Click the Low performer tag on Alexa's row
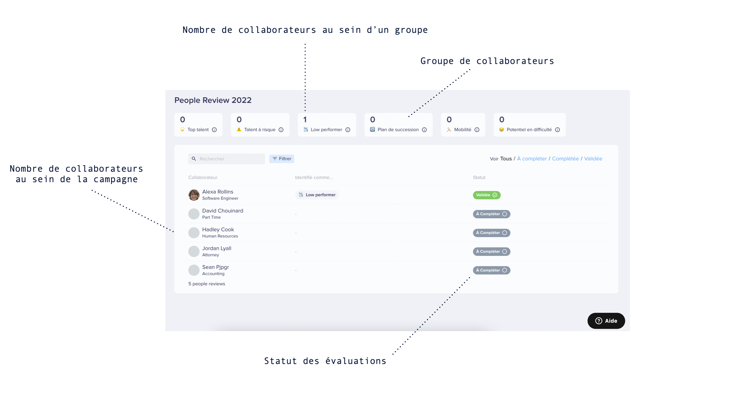 (317, 195)
